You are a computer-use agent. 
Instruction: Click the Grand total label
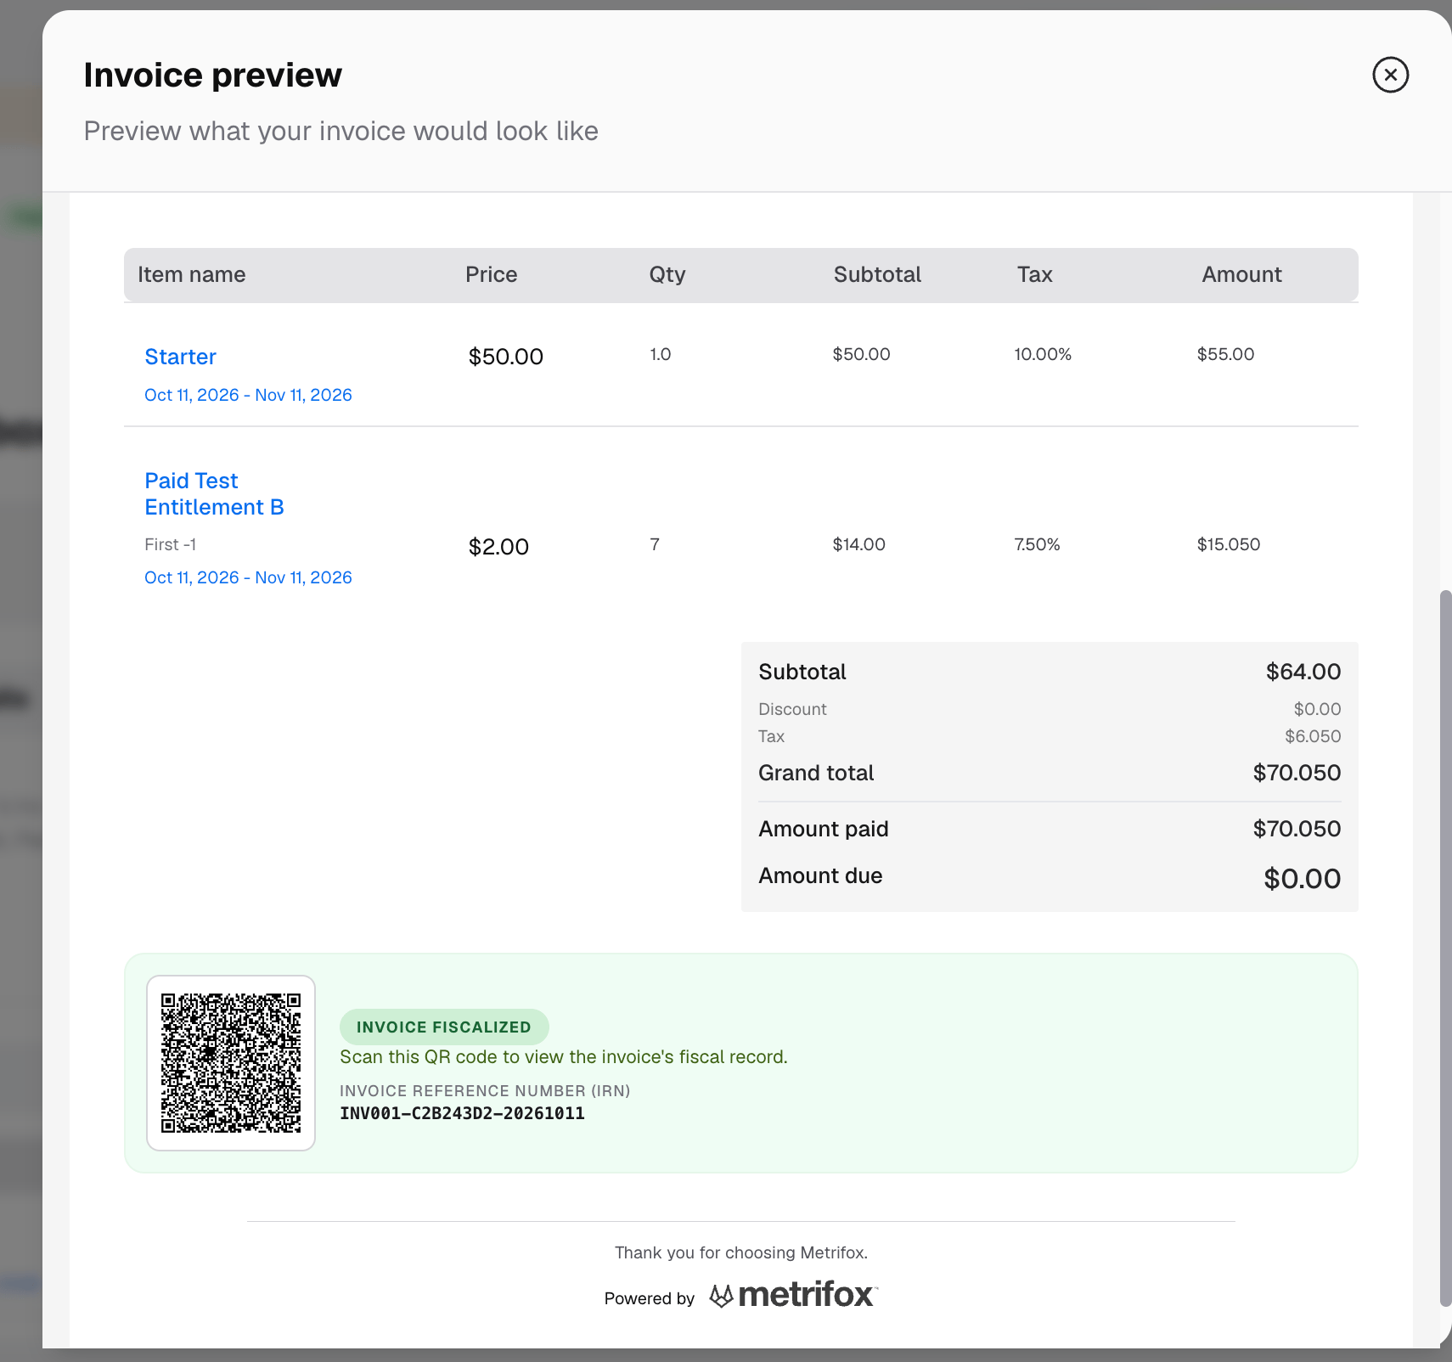(816, 773)
